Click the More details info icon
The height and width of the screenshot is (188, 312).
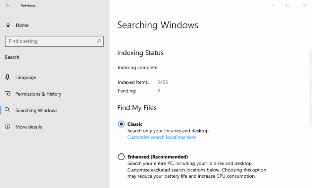[8, 126]
